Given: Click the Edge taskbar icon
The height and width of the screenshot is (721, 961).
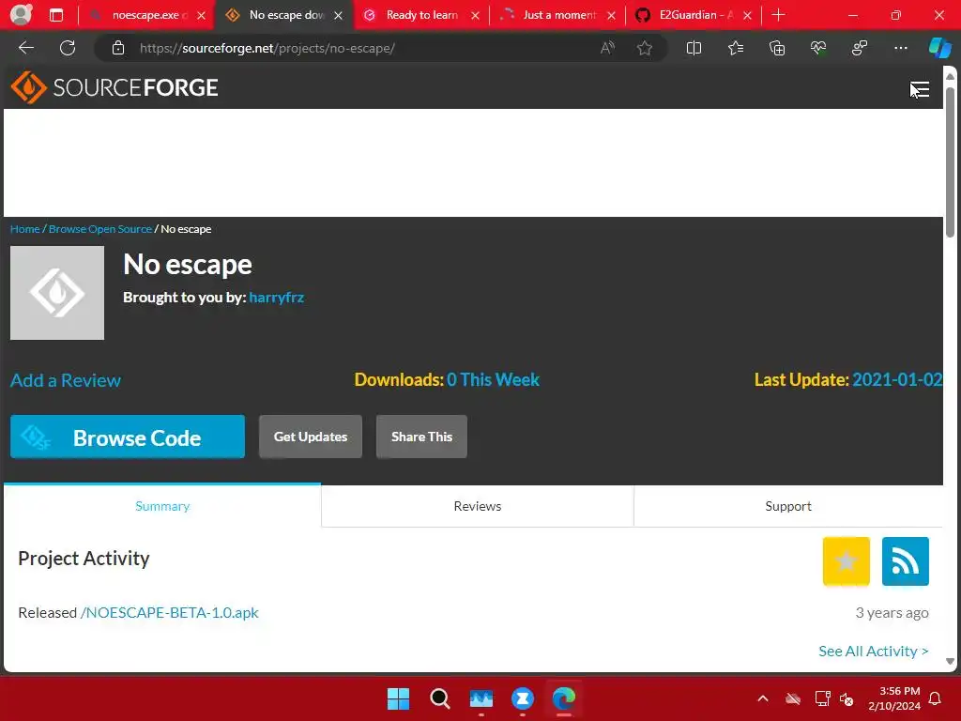Looking at the screenshot, I should tap(564, 698).
